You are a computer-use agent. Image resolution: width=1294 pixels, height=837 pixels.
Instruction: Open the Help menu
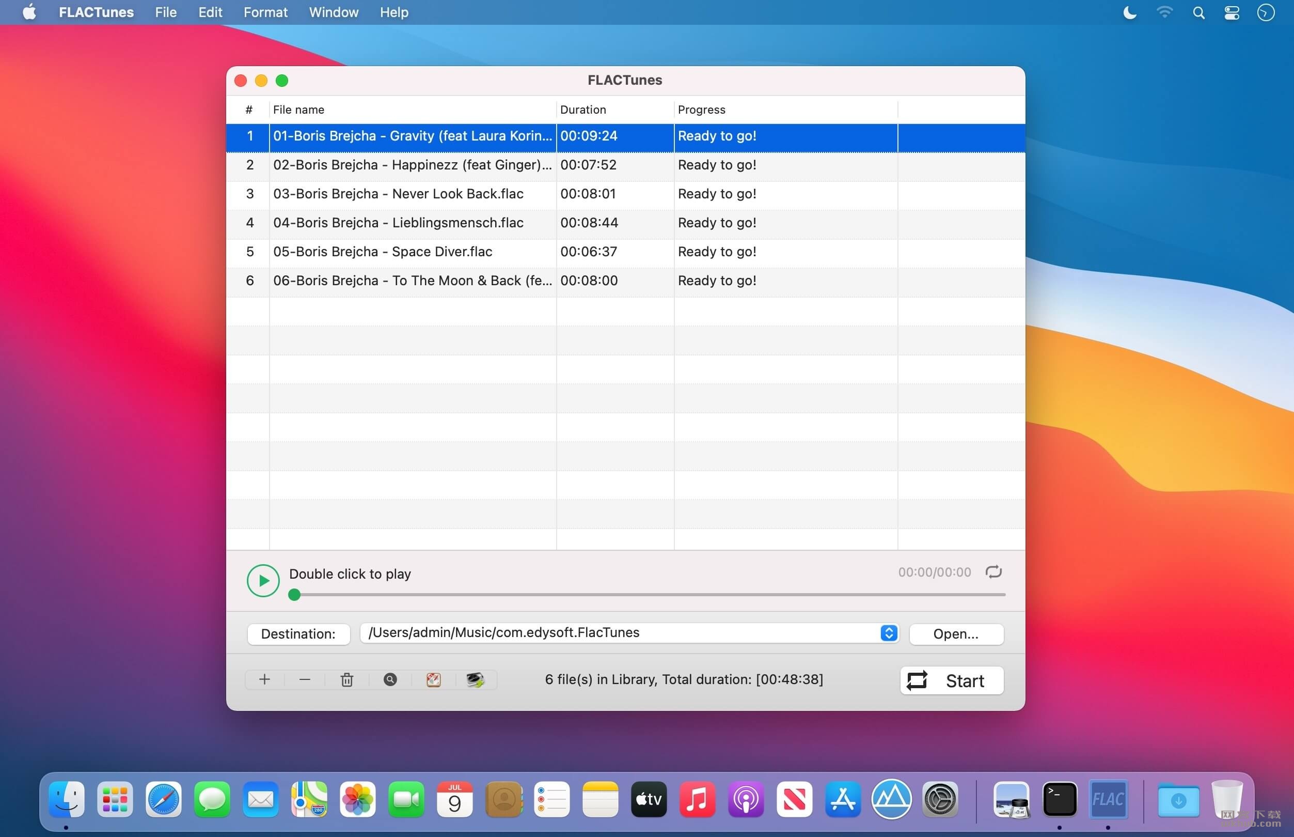click(x=393, y=12)
